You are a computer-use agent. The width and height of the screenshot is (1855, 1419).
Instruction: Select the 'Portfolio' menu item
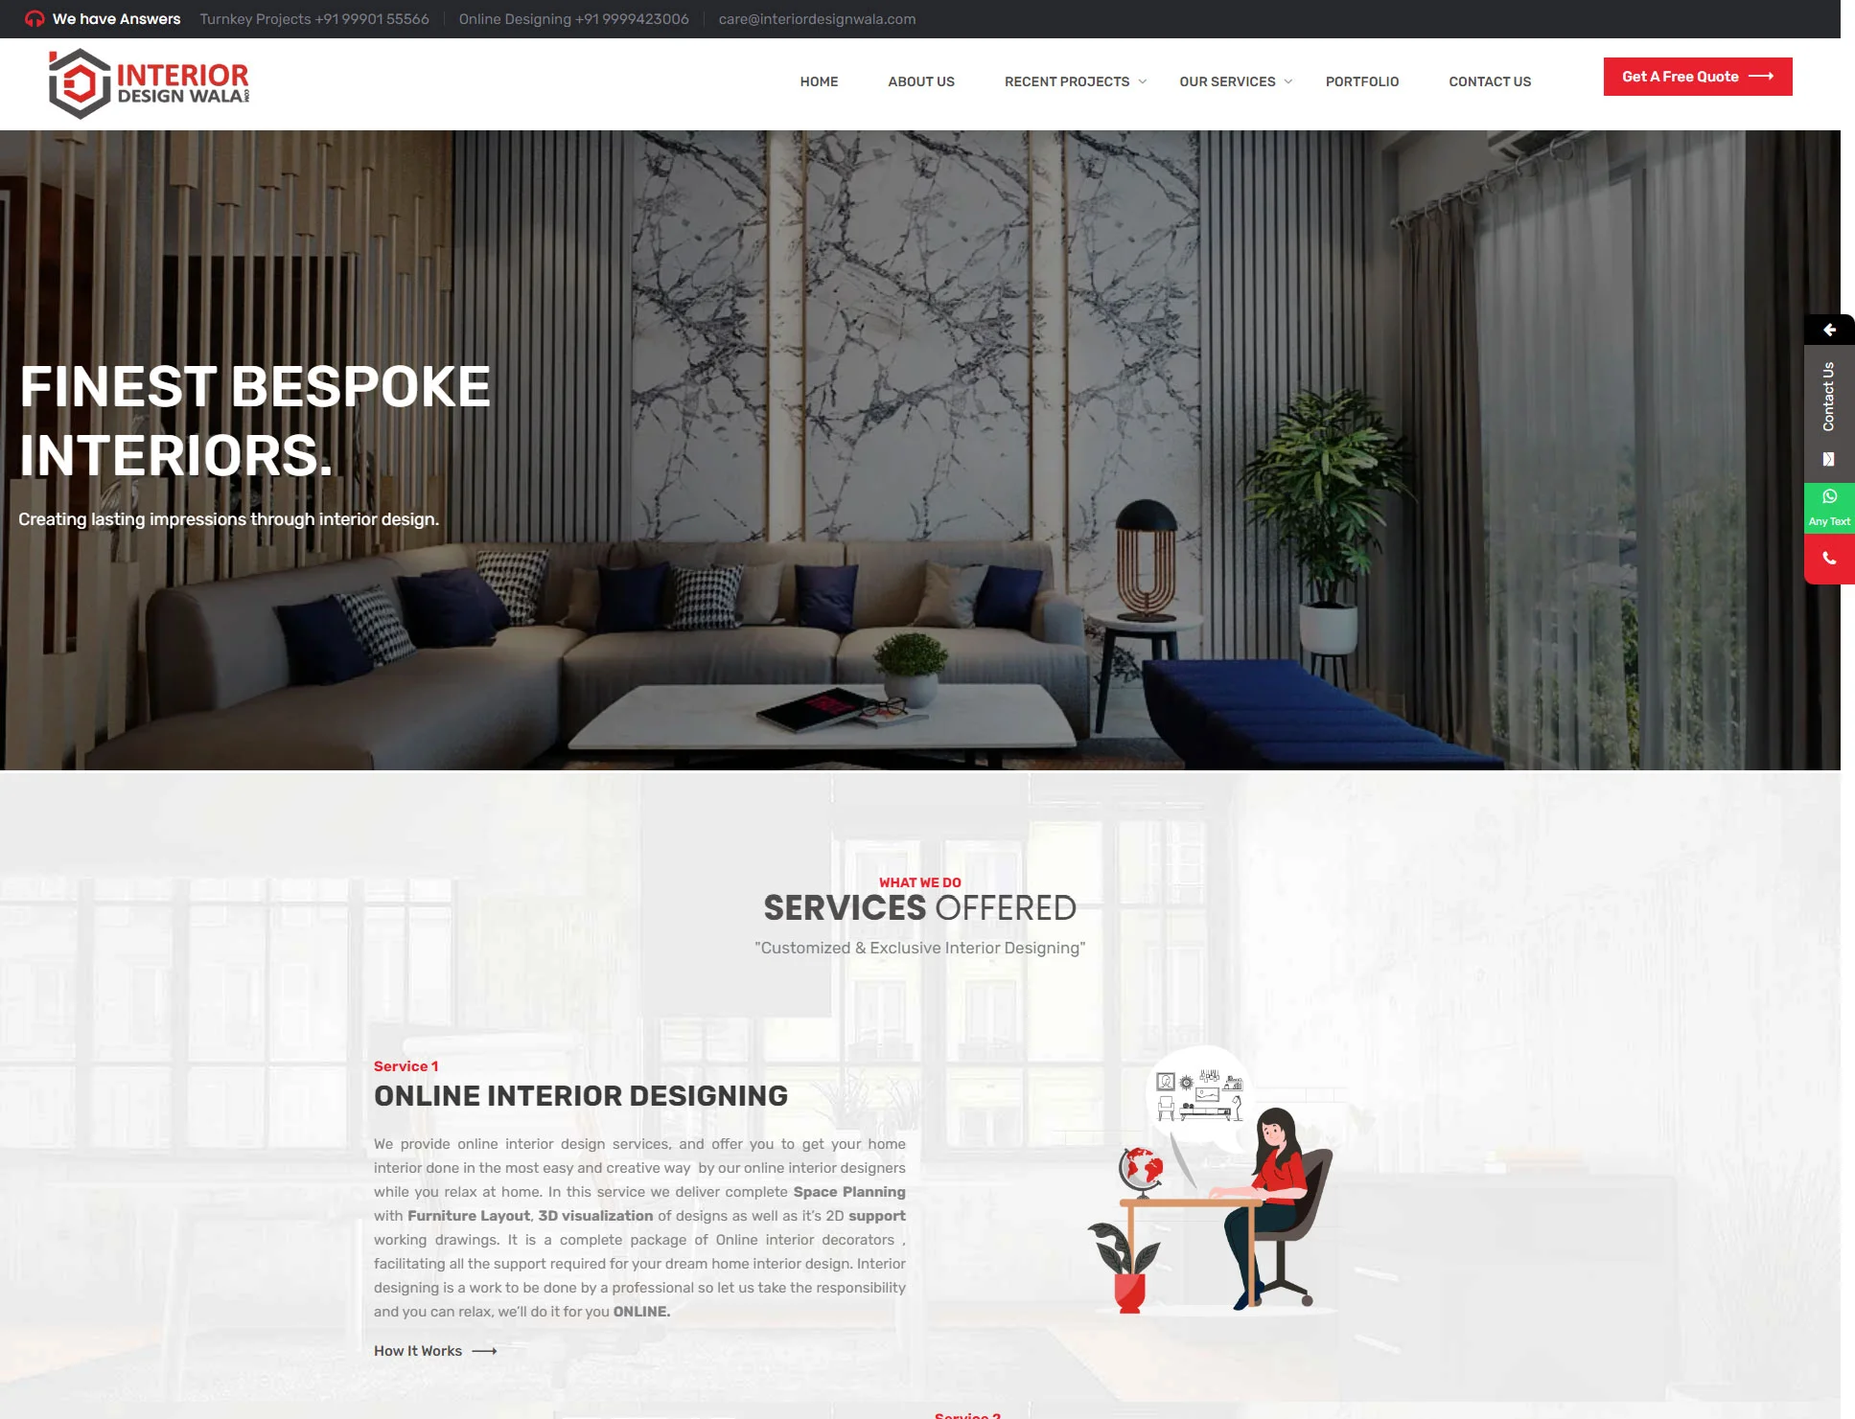pos(1361,82)
